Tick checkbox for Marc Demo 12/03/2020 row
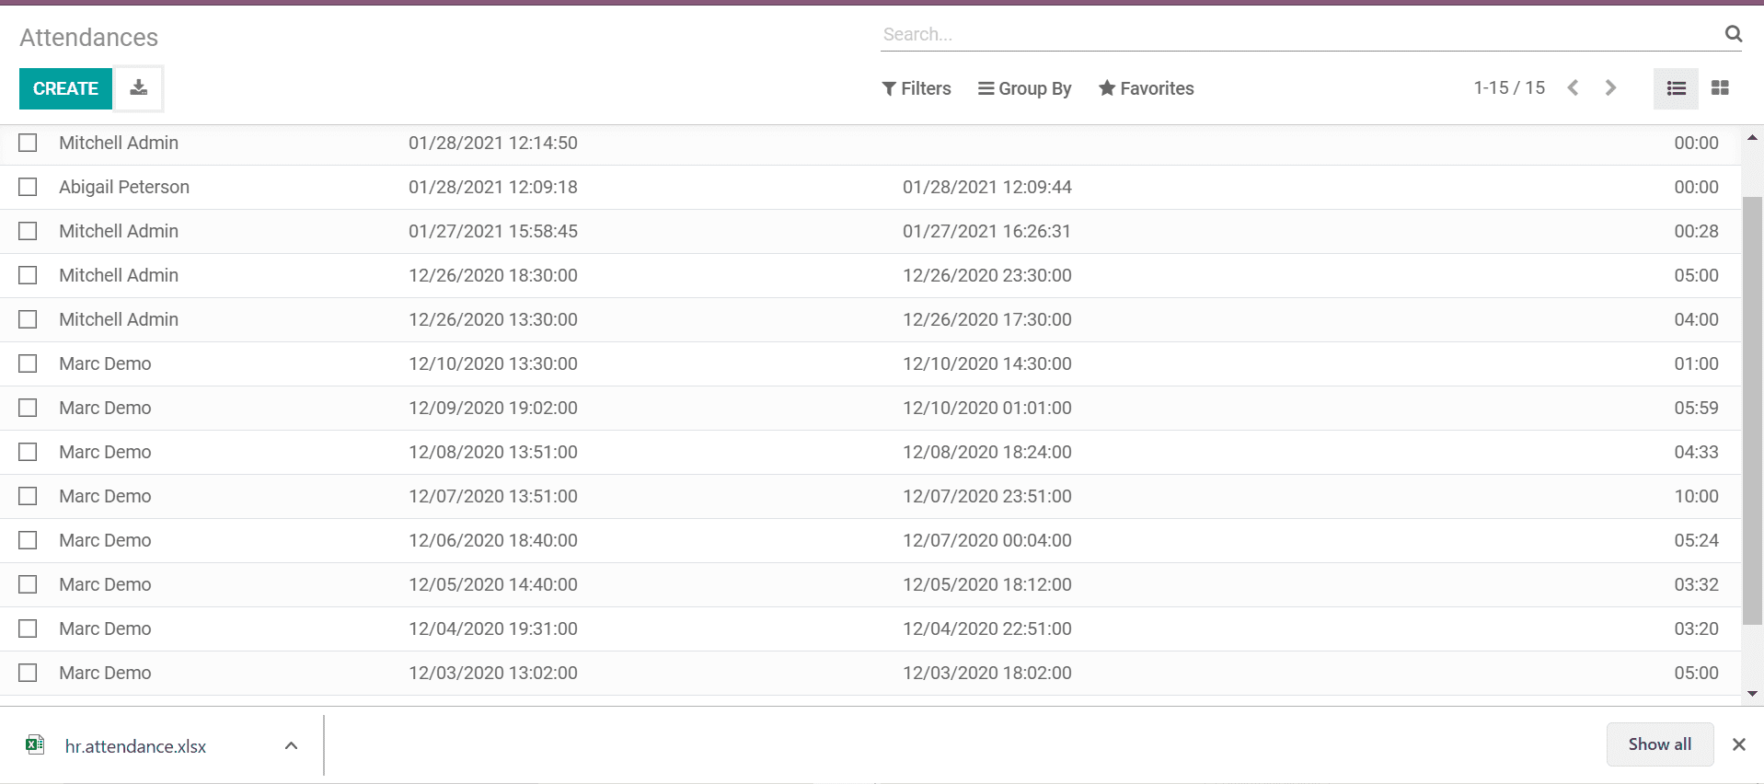Screen dimensions: 1764x784 (29, 673)
